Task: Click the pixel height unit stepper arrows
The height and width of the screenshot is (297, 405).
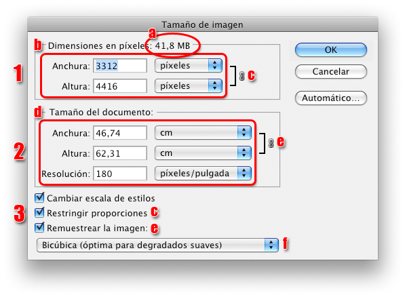Action: (x=215, y=85)
